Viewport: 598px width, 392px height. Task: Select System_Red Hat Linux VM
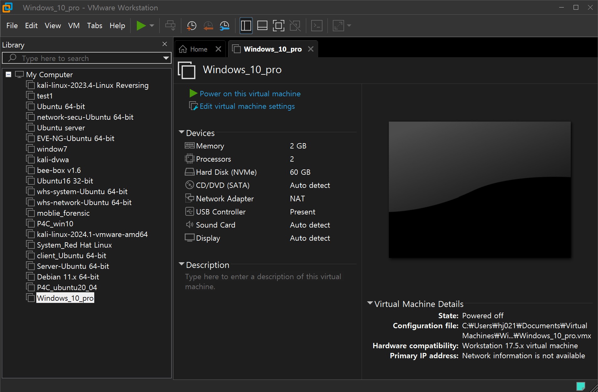point(74,245)
